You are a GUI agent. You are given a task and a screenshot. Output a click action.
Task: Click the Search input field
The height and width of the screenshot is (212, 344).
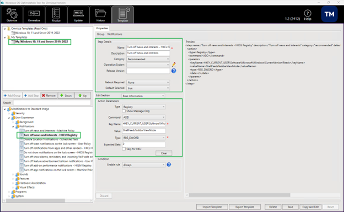pos(52,103)
